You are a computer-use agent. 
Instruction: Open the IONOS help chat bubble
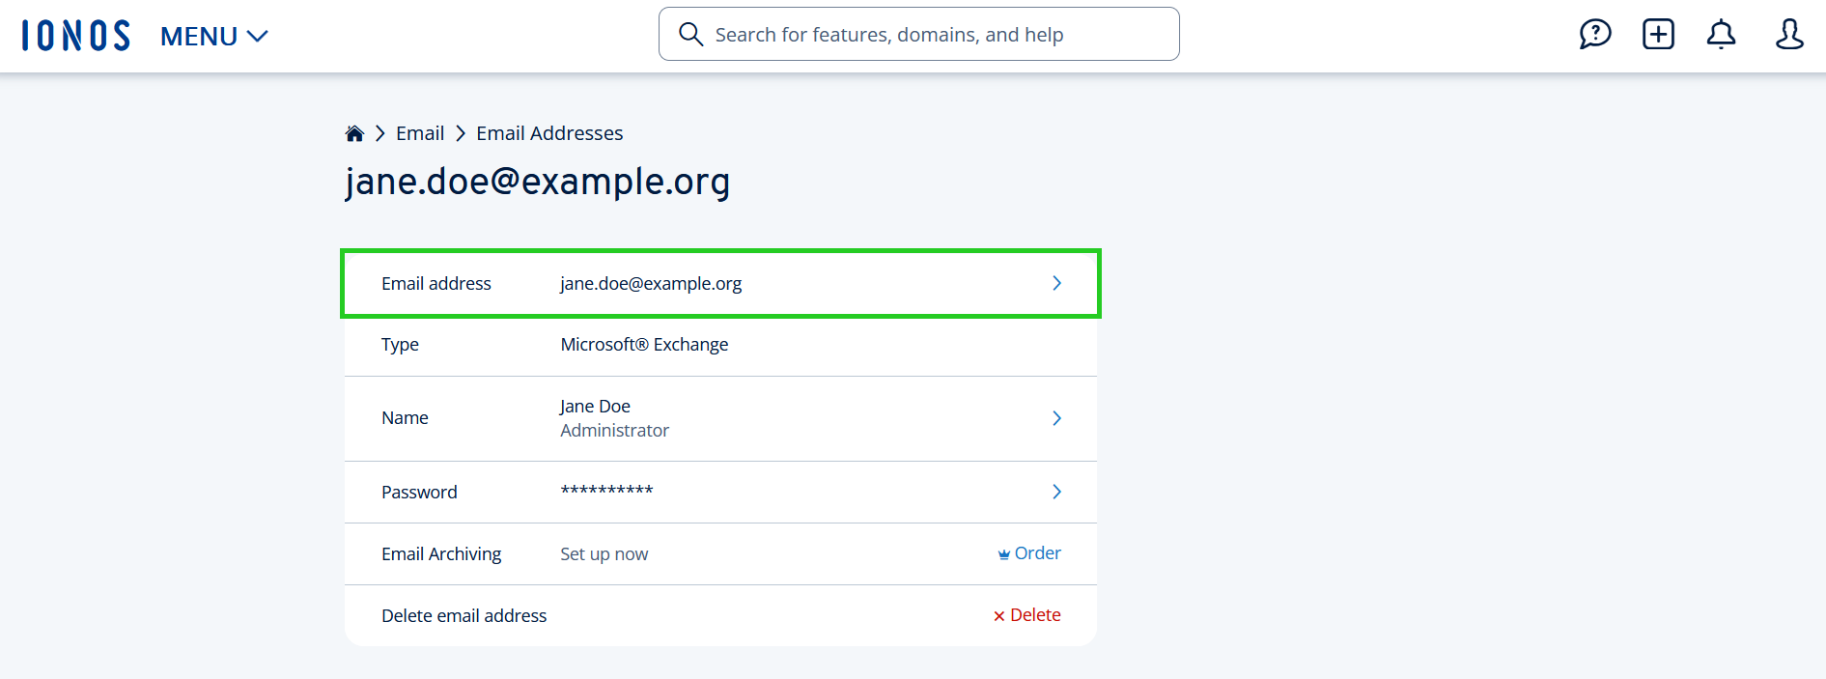(1595, 34)
